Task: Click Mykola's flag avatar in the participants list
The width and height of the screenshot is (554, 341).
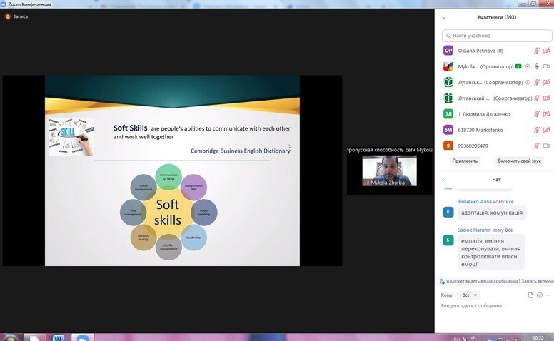Action: (448, 66)
